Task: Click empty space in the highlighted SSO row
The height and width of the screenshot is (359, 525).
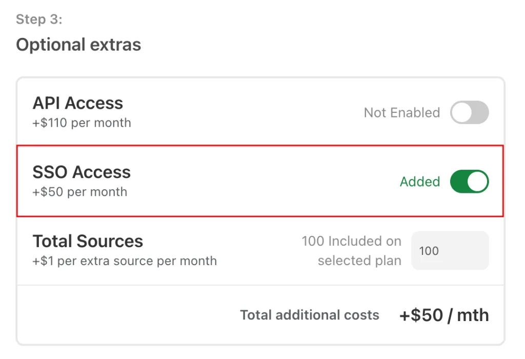Action: pyautogui.click(x=256, y=182)
